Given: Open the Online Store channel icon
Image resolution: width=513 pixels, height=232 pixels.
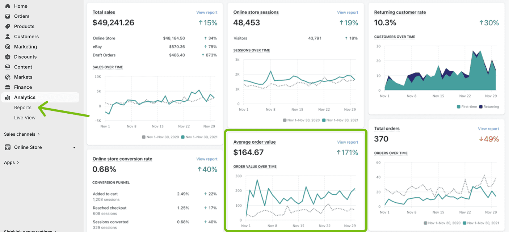Looking at the screenshot, I should [8, 147].
